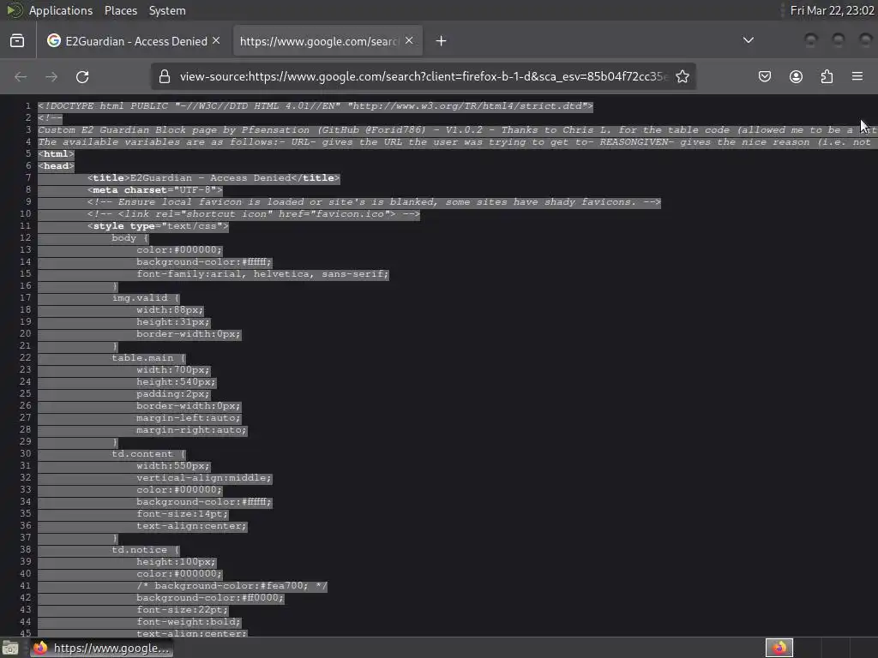Save page to Pocket
Screen dimensions: 878x658
[764, 76]
